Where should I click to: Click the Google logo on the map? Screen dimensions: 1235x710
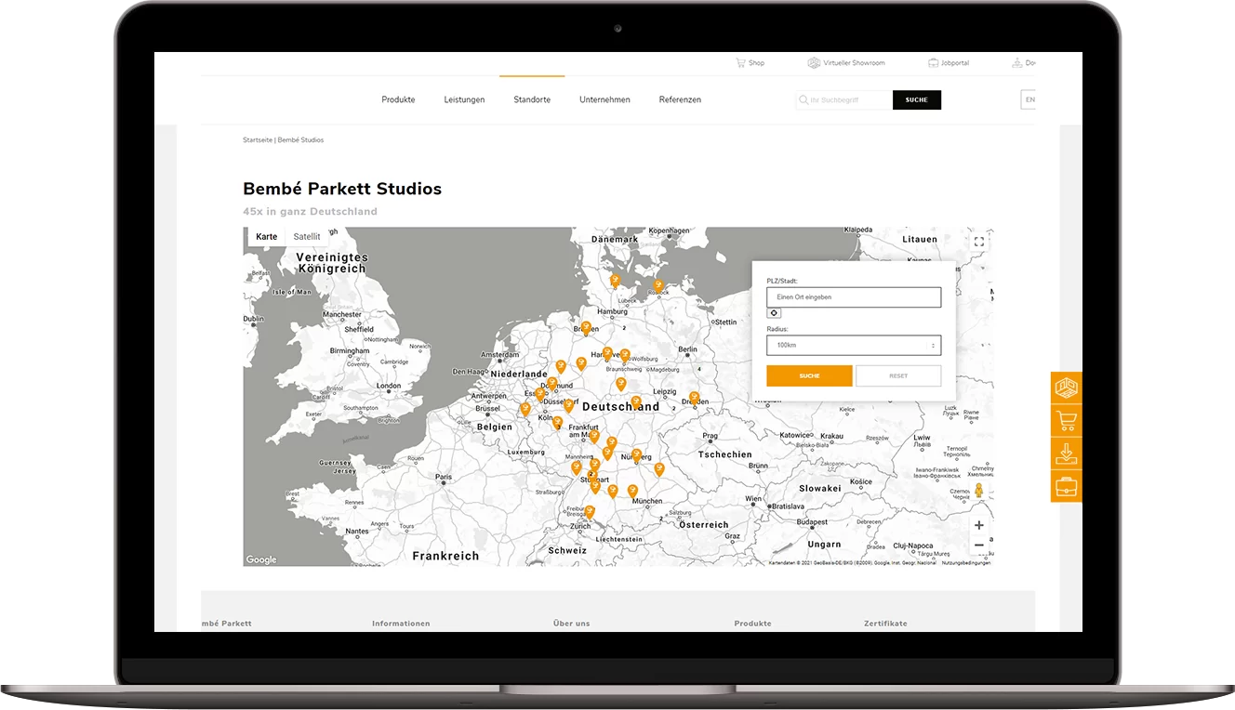click(261, 559)
